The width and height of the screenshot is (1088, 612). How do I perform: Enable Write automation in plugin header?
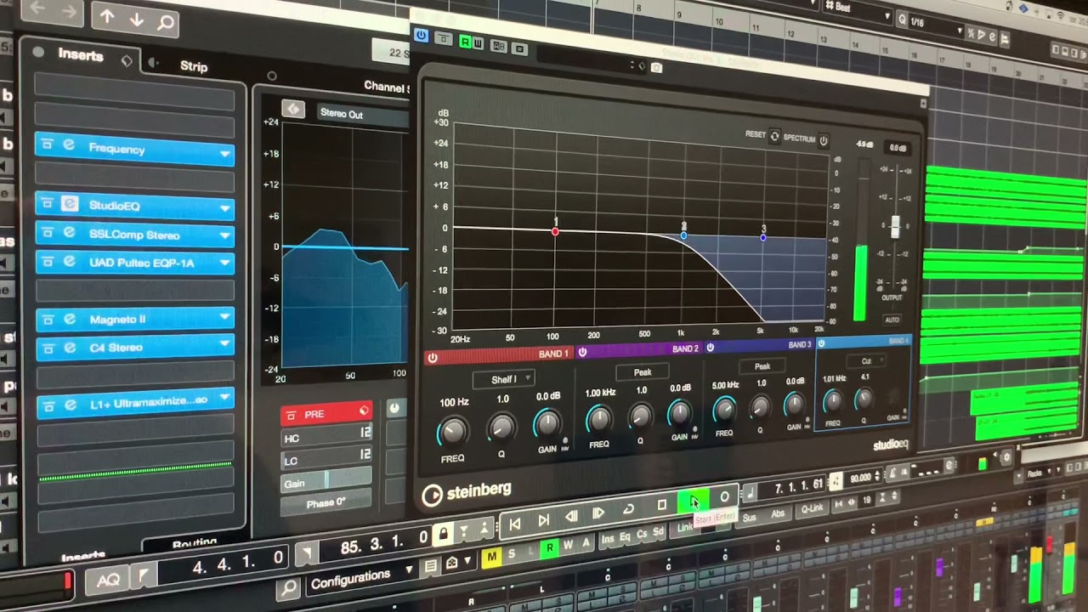tap(479, 42)
